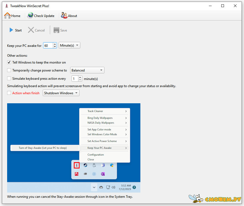
Task: Minimize the TweakNow WinSecret Plus window
Action: 210,6
